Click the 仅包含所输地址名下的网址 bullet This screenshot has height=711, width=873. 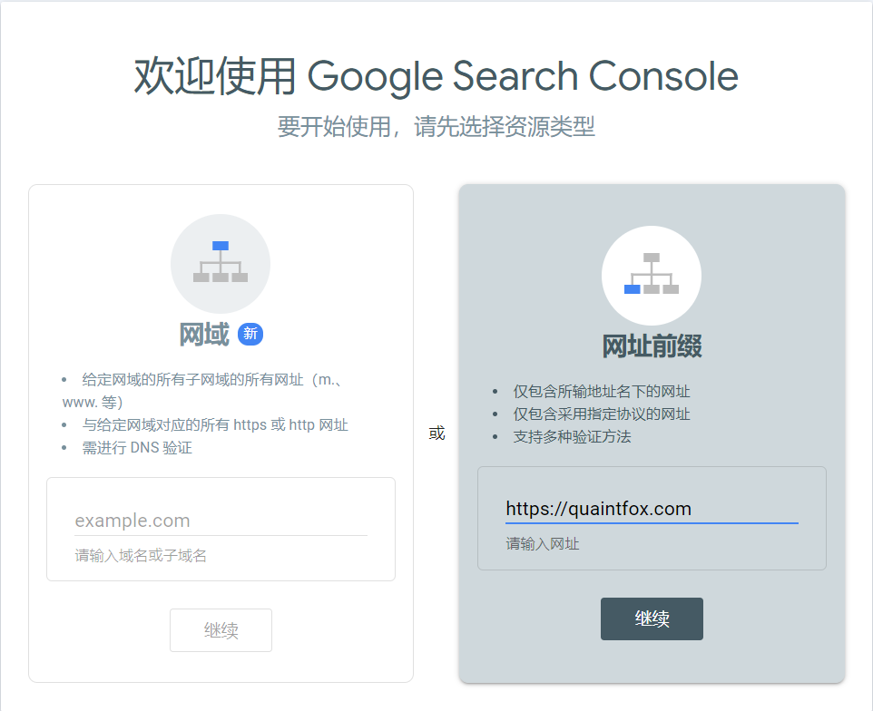click(602, 392)
